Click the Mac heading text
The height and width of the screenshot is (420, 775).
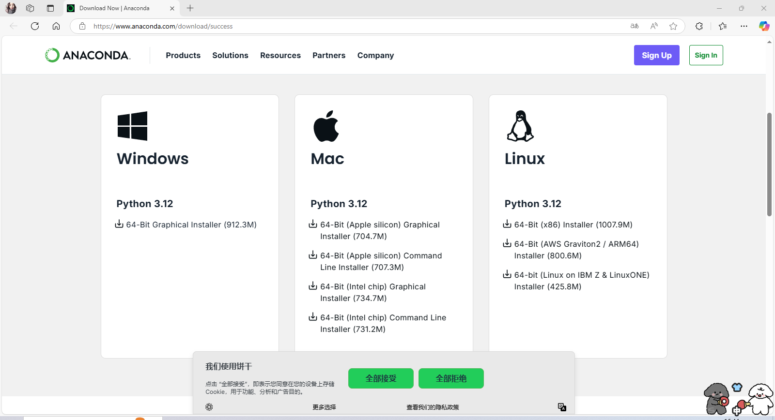point(327,159)
